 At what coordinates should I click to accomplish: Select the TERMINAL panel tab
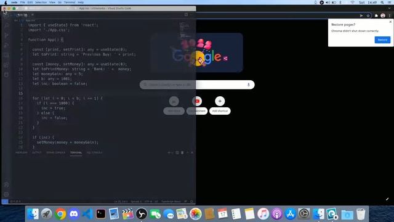point(76,152)
